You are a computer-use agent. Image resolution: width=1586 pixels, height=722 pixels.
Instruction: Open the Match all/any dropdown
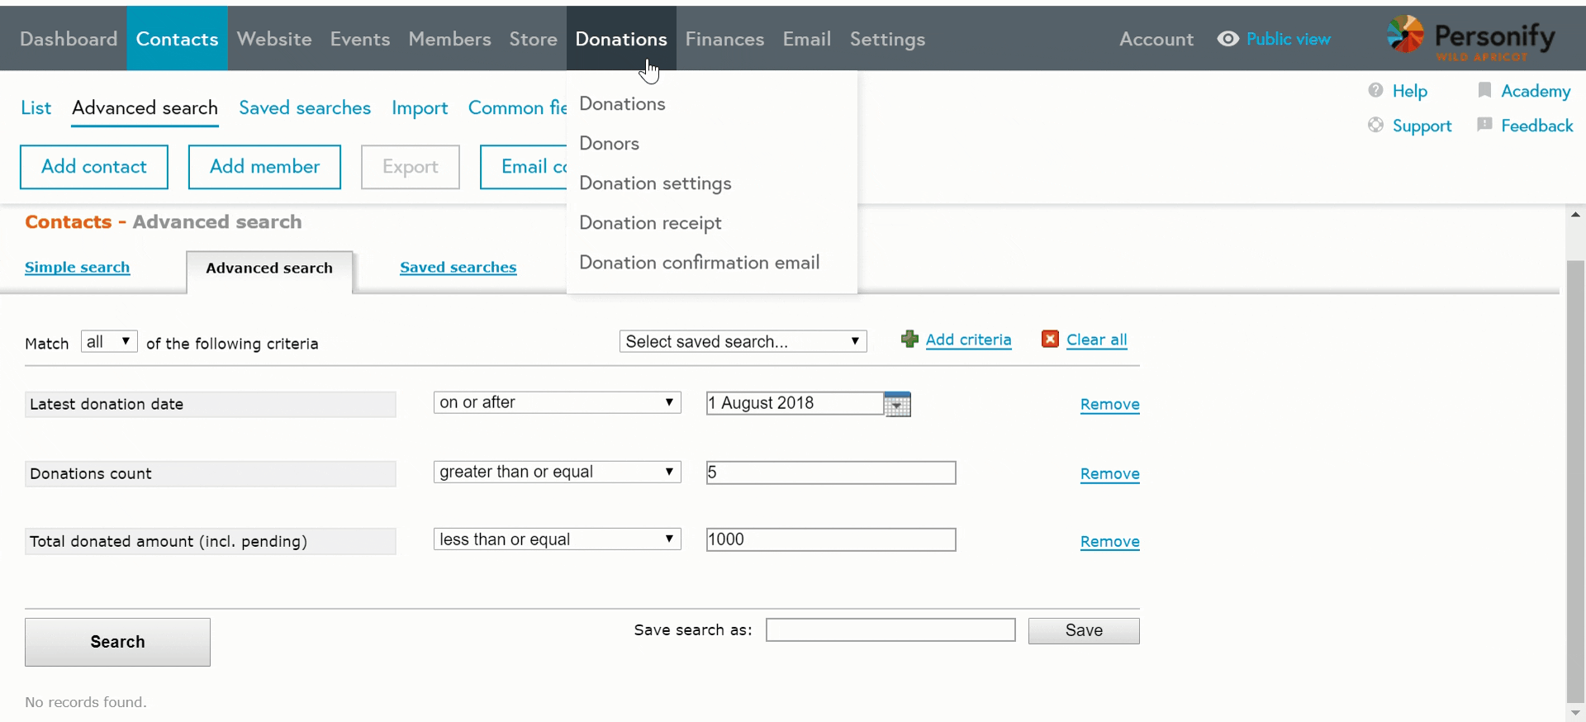109,342
